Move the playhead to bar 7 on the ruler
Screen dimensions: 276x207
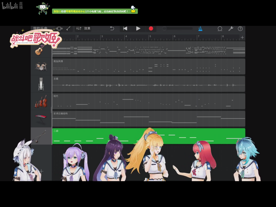[x=198, y=37]
